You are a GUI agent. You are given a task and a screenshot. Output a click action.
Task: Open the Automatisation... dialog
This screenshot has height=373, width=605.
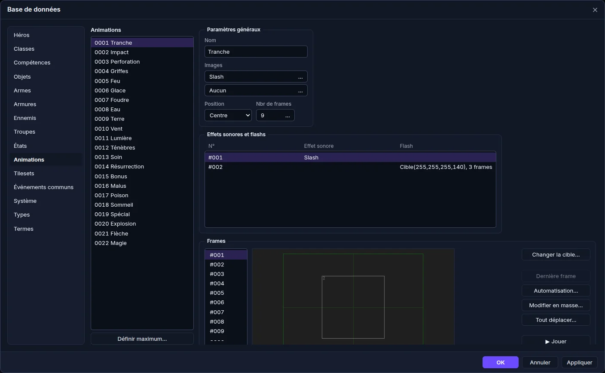click(556, 290)
